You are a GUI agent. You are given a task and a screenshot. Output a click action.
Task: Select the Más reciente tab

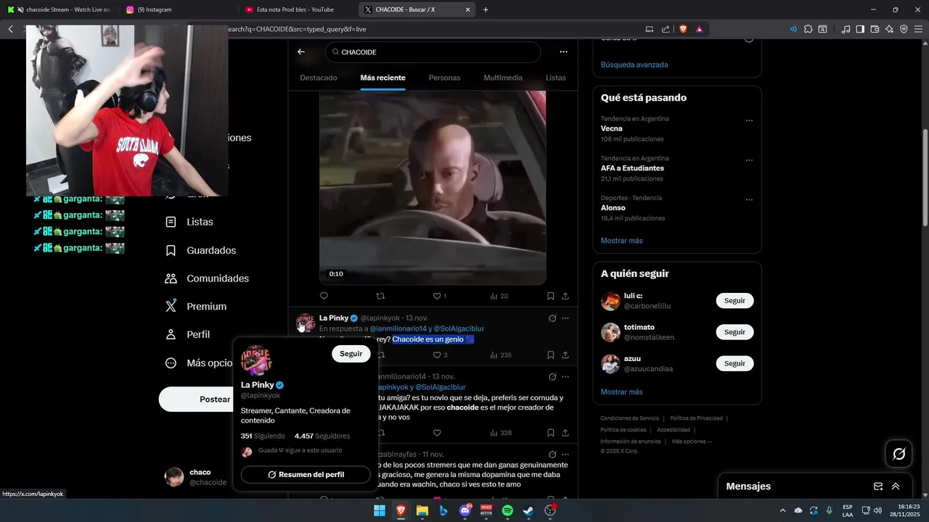pyautogui.click(x=382, y=78)
